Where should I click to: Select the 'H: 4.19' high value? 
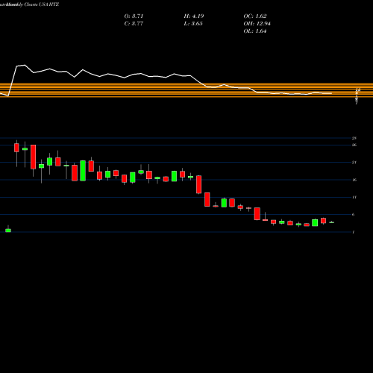194,16
